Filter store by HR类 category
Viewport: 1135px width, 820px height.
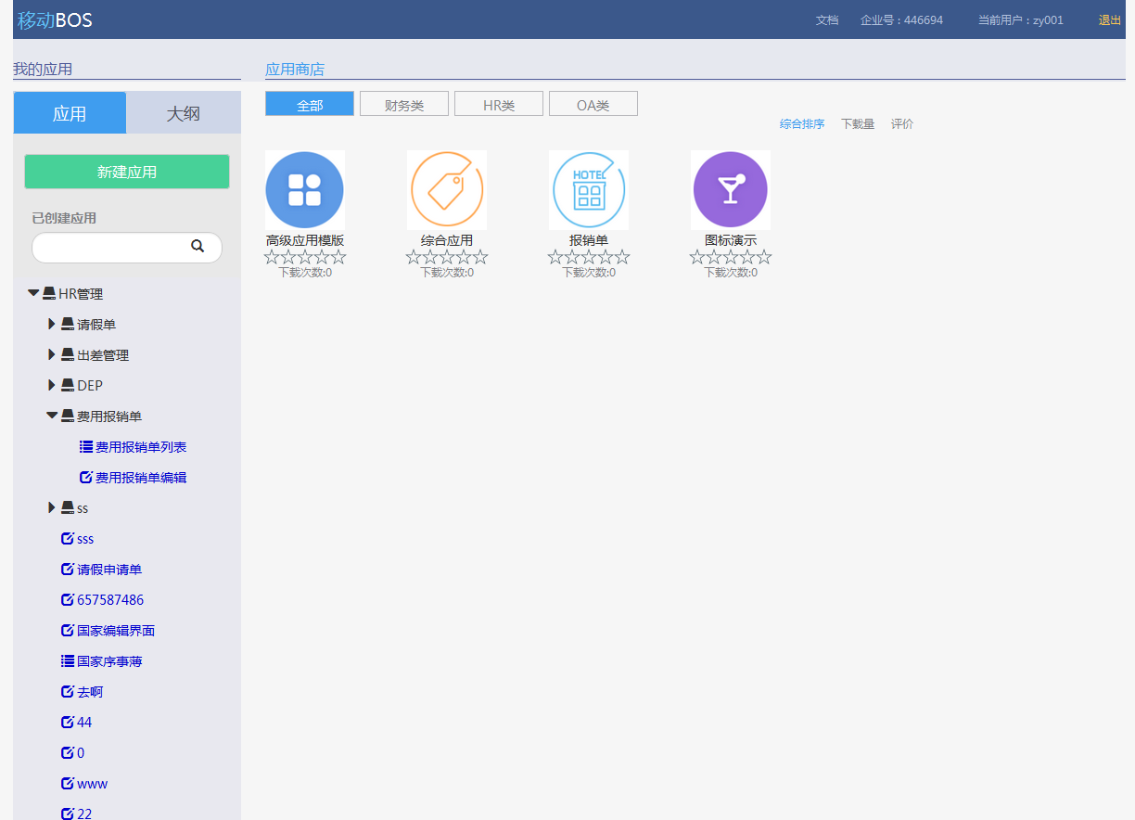click(x=498, y=105)
